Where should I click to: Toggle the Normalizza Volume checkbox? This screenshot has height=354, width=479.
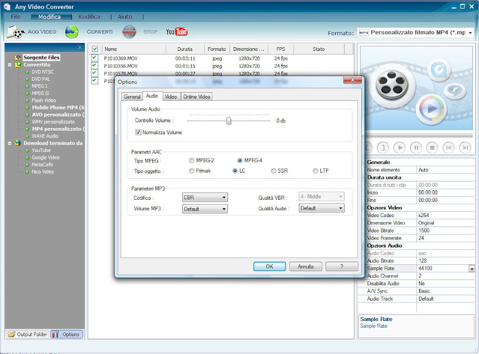pyautogui.click(x=138, y=132)
